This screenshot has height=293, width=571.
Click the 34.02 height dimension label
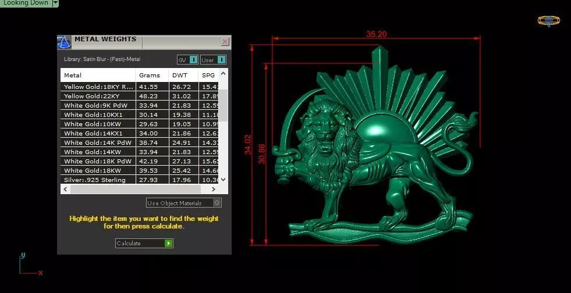pos(248,145)
